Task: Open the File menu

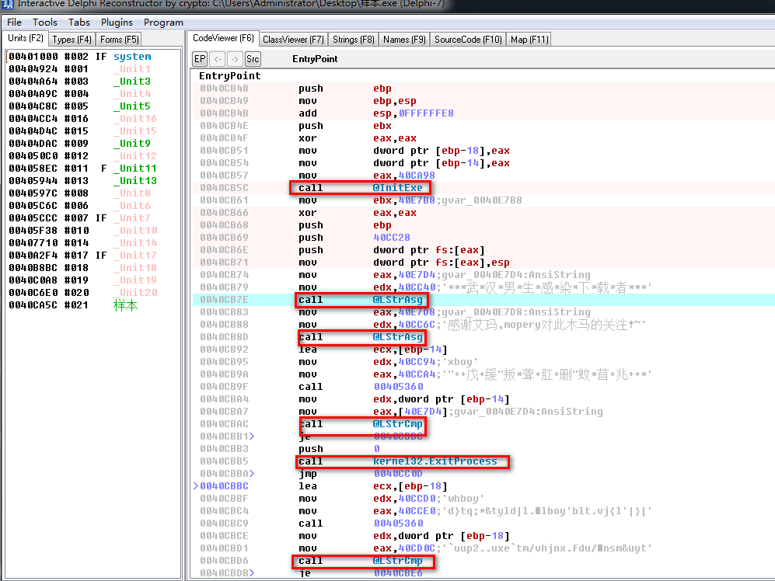Action: pos(15,23)
